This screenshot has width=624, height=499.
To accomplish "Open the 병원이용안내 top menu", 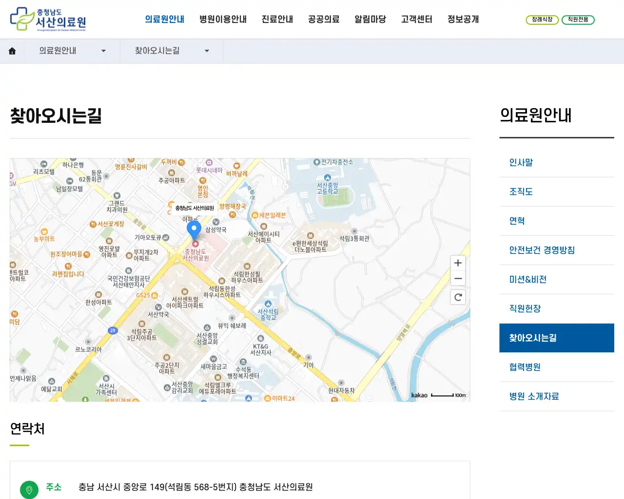I will [223, 19].
